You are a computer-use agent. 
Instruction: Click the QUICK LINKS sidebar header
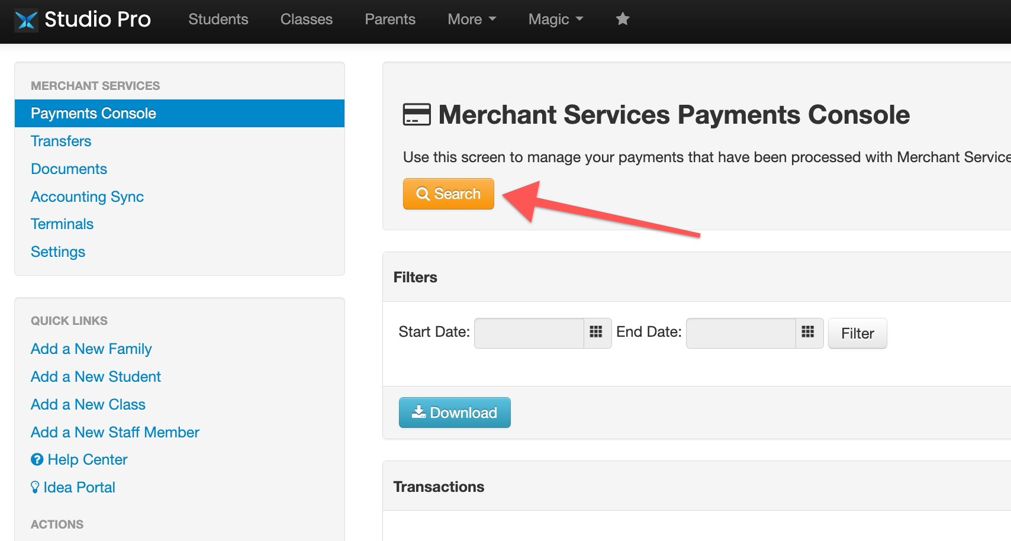click(69, 321)
